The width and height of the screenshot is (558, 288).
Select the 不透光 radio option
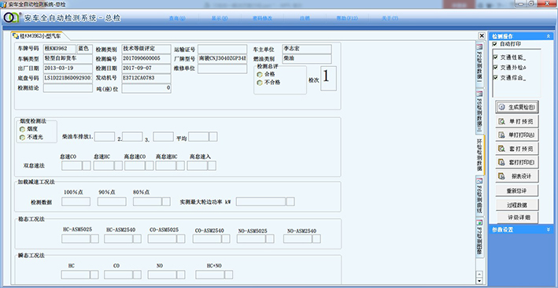coord(22,137)
